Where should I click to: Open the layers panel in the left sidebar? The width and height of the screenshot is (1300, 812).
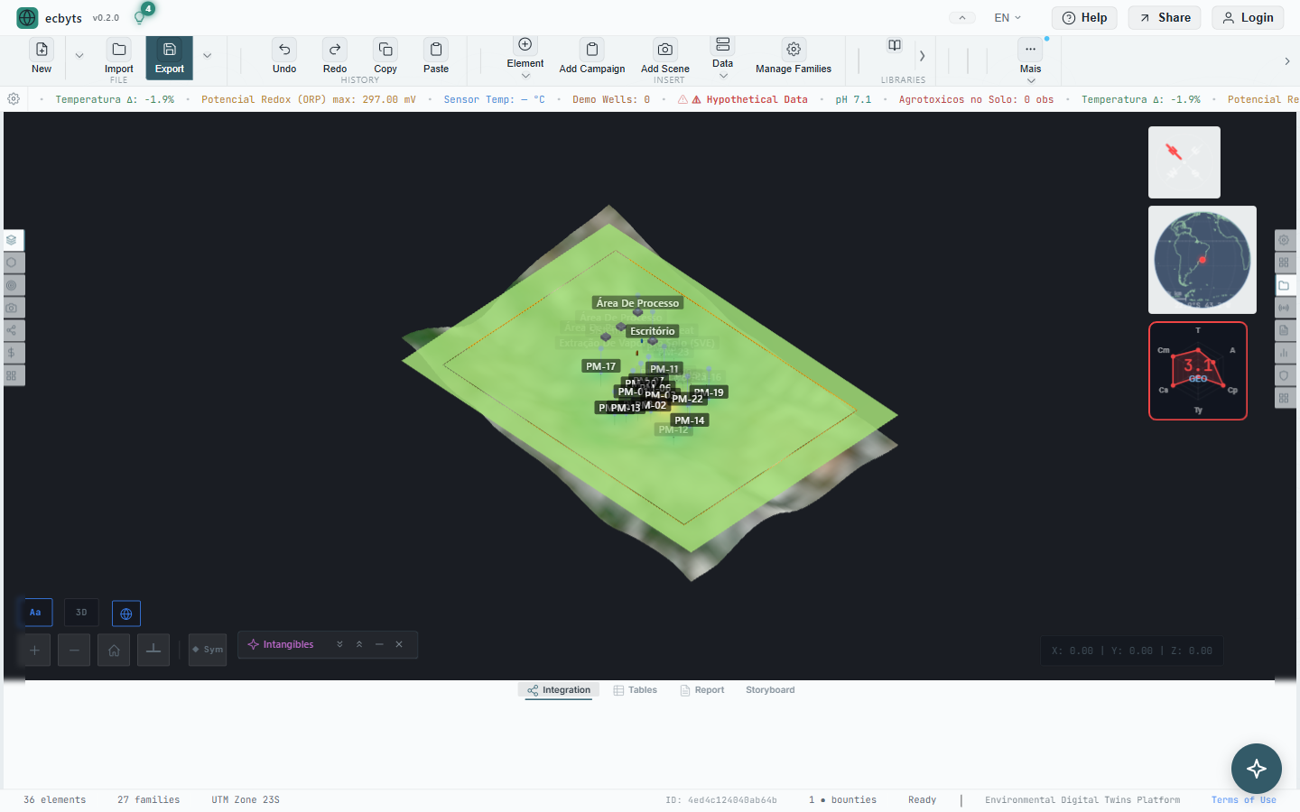click(x=12, y=240)
